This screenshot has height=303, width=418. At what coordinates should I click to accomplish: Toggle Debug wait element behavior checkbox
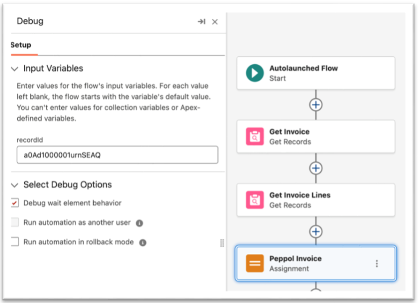pyautogui.click(x=15, y=203)
